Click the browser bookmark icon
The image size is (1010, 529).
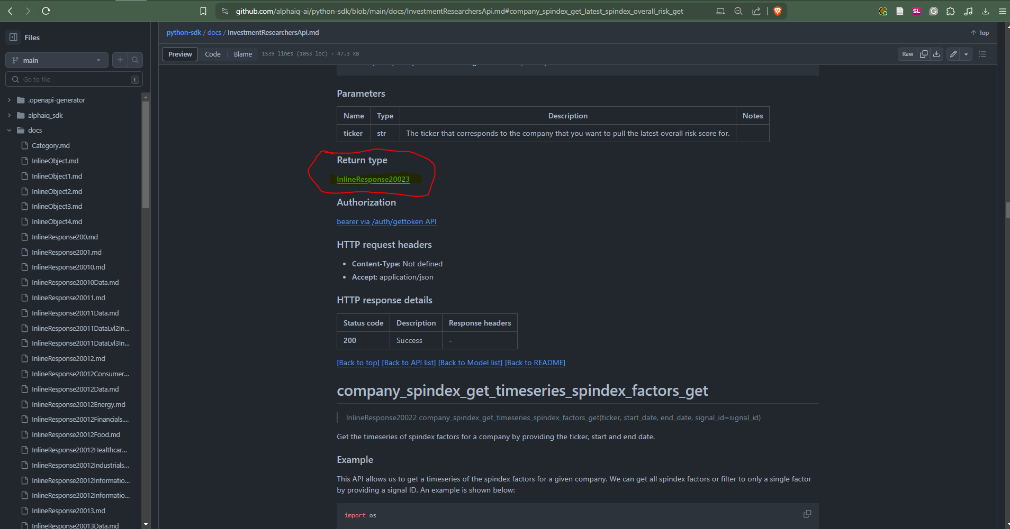click(x=203, y=11)
